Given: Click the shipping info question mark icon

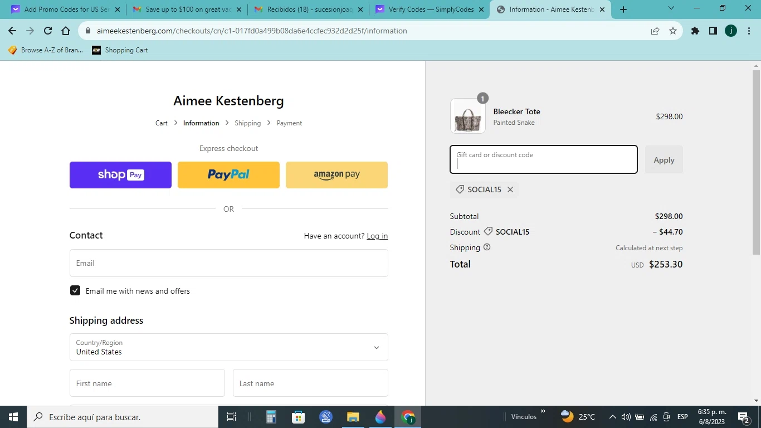Looking at the screenshot, I should pos(487,247).
